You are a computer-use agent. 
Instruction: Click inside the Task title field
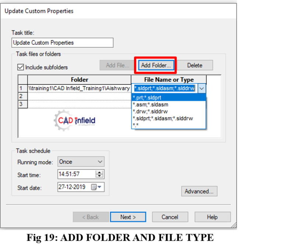click(x=62, y=43)
